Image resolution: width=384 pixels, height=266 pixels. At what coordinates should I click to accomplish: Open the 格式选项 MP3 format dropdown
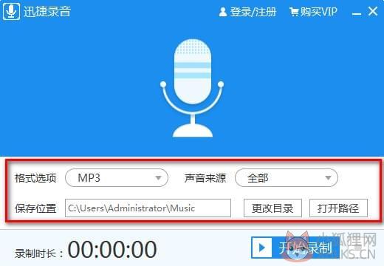[x=117, y=177]
